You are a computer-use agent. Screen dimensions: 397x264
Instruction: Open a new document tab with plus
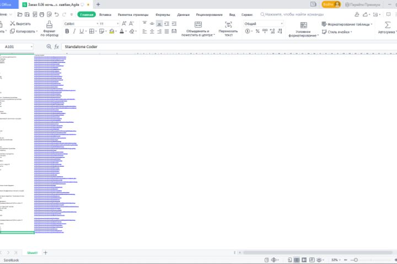click(x=98, y=4)
